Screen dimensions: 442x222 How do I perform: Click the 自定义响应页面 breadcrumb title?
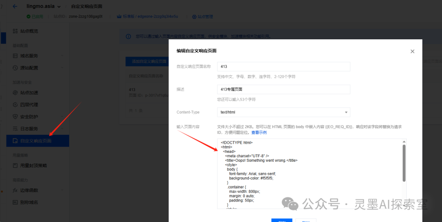[87, 6]
